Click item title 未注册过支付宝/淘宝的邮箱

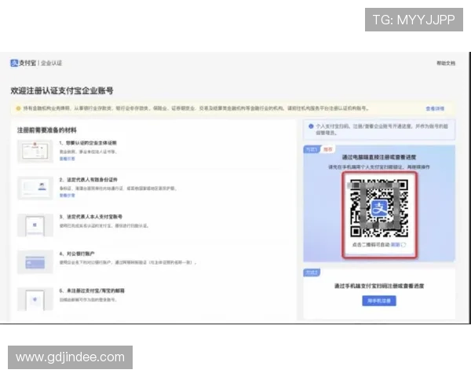[x=92, y=291]
